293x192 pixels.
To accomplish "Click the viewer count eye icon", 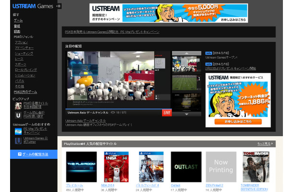I will click(x=113, y=113).
